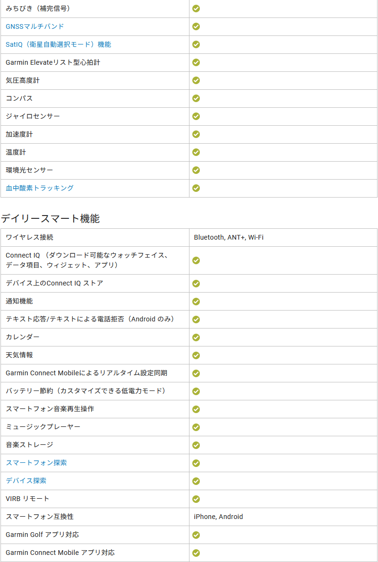Open the SatIQ（衛星自動選択モード）機能 link

[x=59, y=44]
